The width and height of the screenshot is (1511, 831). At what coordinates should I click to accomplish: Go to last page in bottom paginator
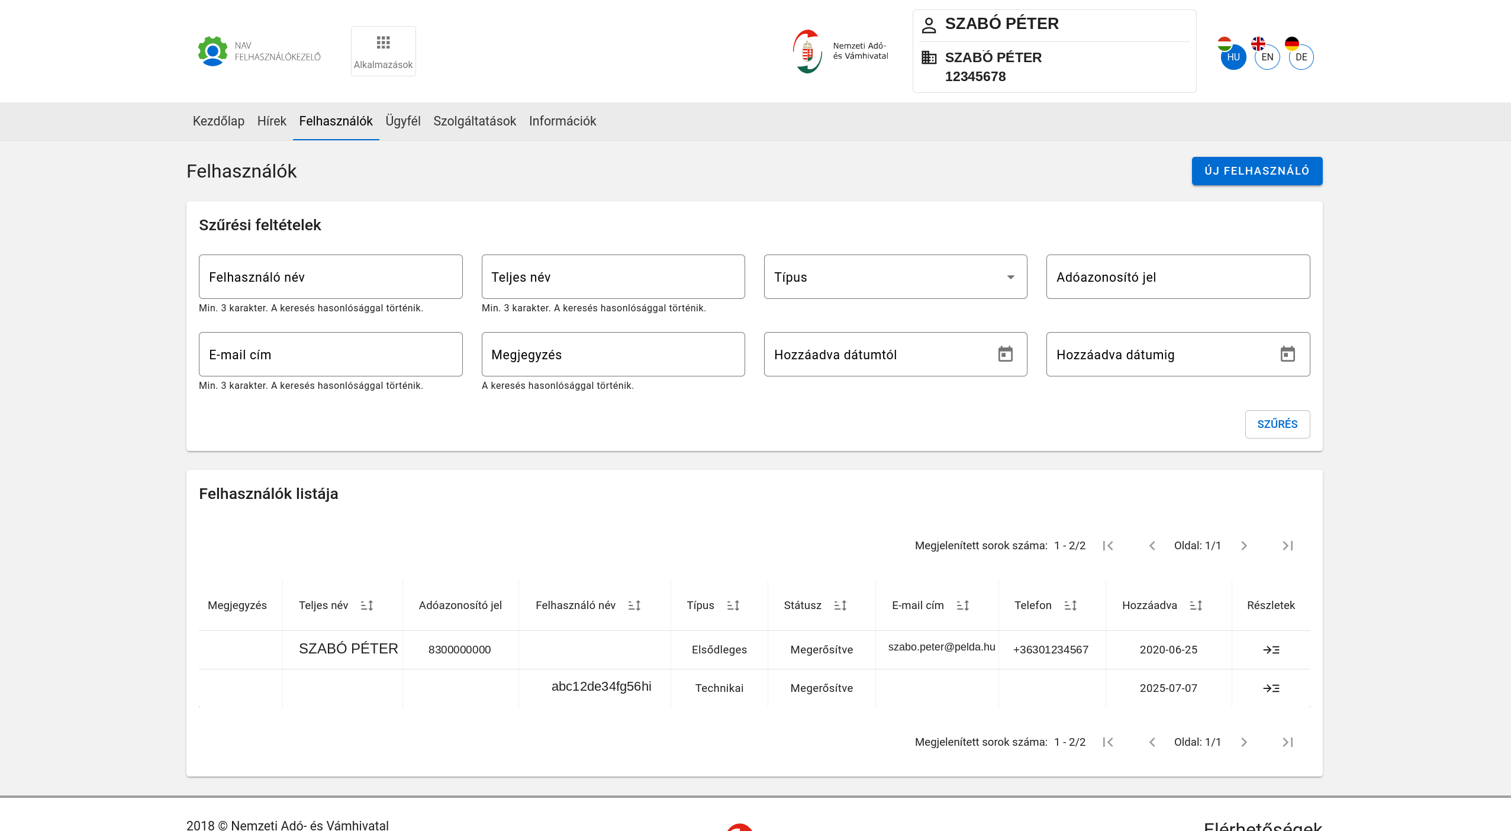(x=1288, y=742)
